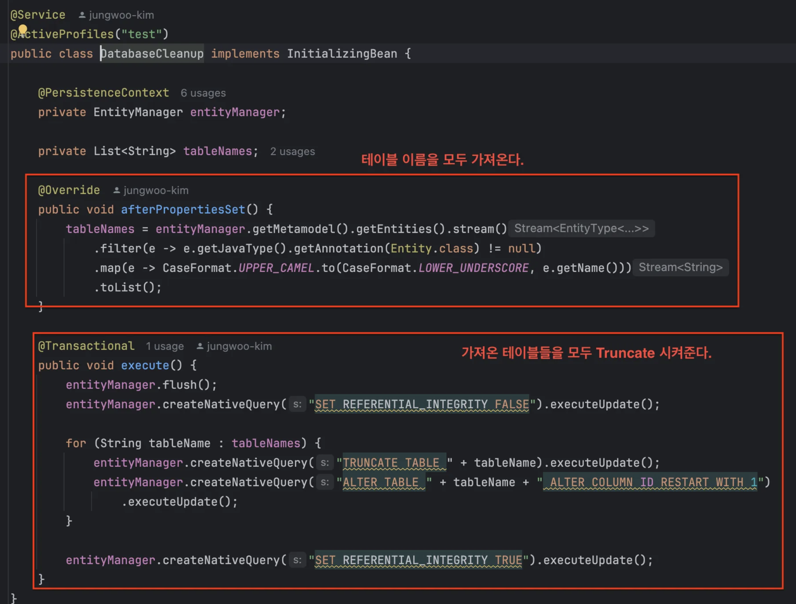Open the '2 usages' hint next to tableNames
The width and height of the screenshot is (796, 604).
pos(292,151)
